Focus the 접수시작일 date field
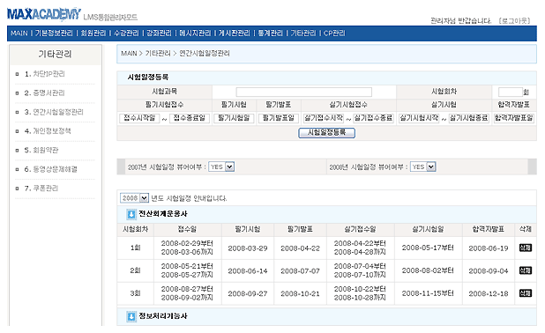 point(139,118)
